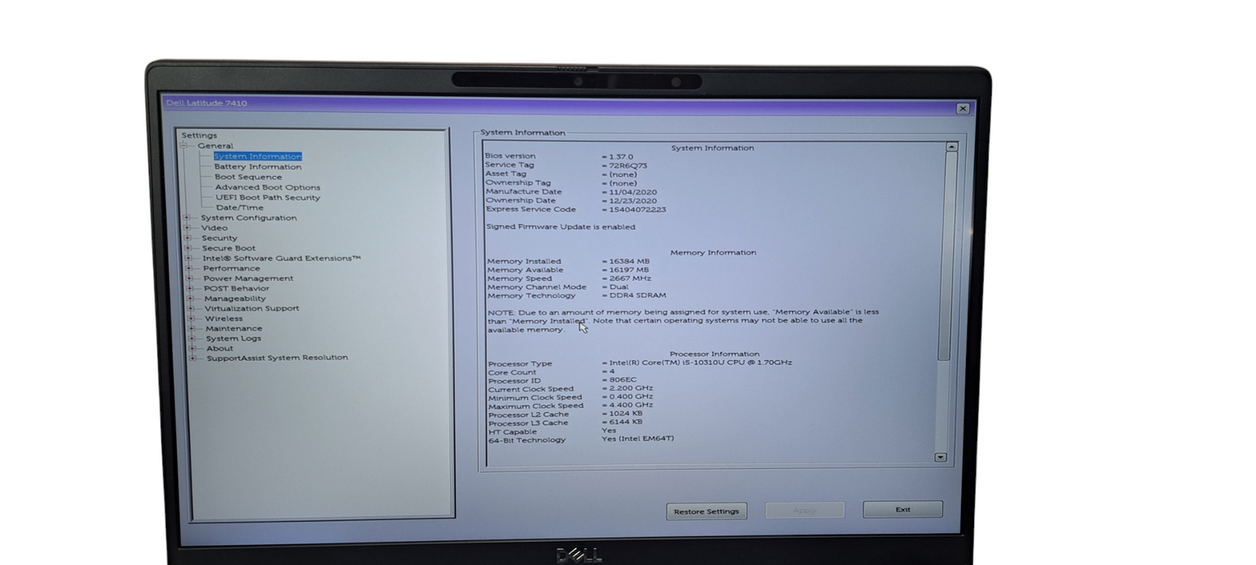Expand Intel Software Guard Extensions
Screen dimensions: 1256x565
[x=189, y=257]
